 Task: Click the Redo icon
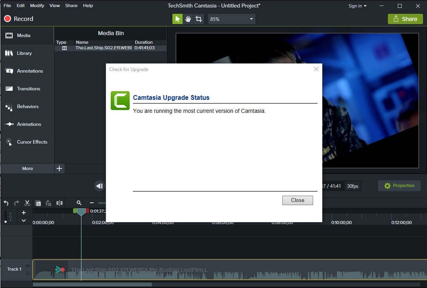[x=17, y=203]
